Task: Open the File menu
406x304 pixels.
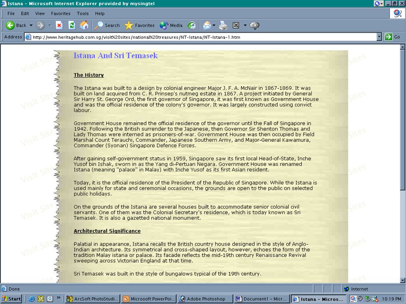Action: [x=11, y=14]
